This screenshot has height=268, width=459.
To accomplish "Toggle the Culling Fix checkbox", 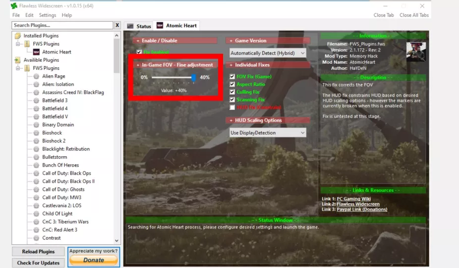I will coord(232,92).
